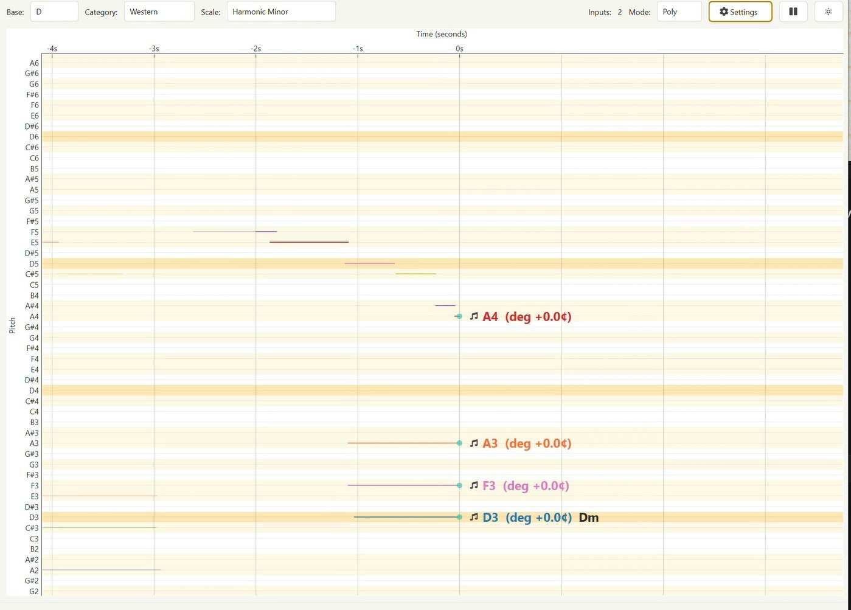Click the gear icon inside Settings button
Image resolution: width=851 pixels, height=610 pixels.
pos(724,11)
